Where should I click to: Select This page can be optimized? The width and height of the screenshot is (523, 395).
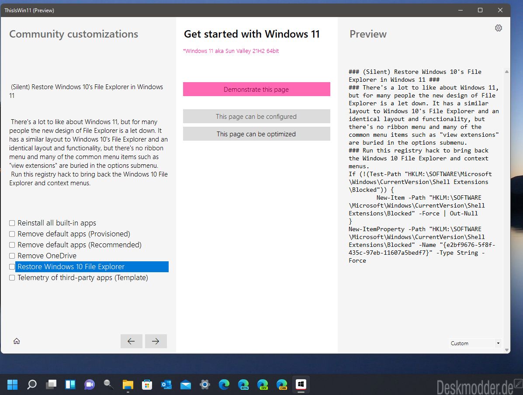256,134
